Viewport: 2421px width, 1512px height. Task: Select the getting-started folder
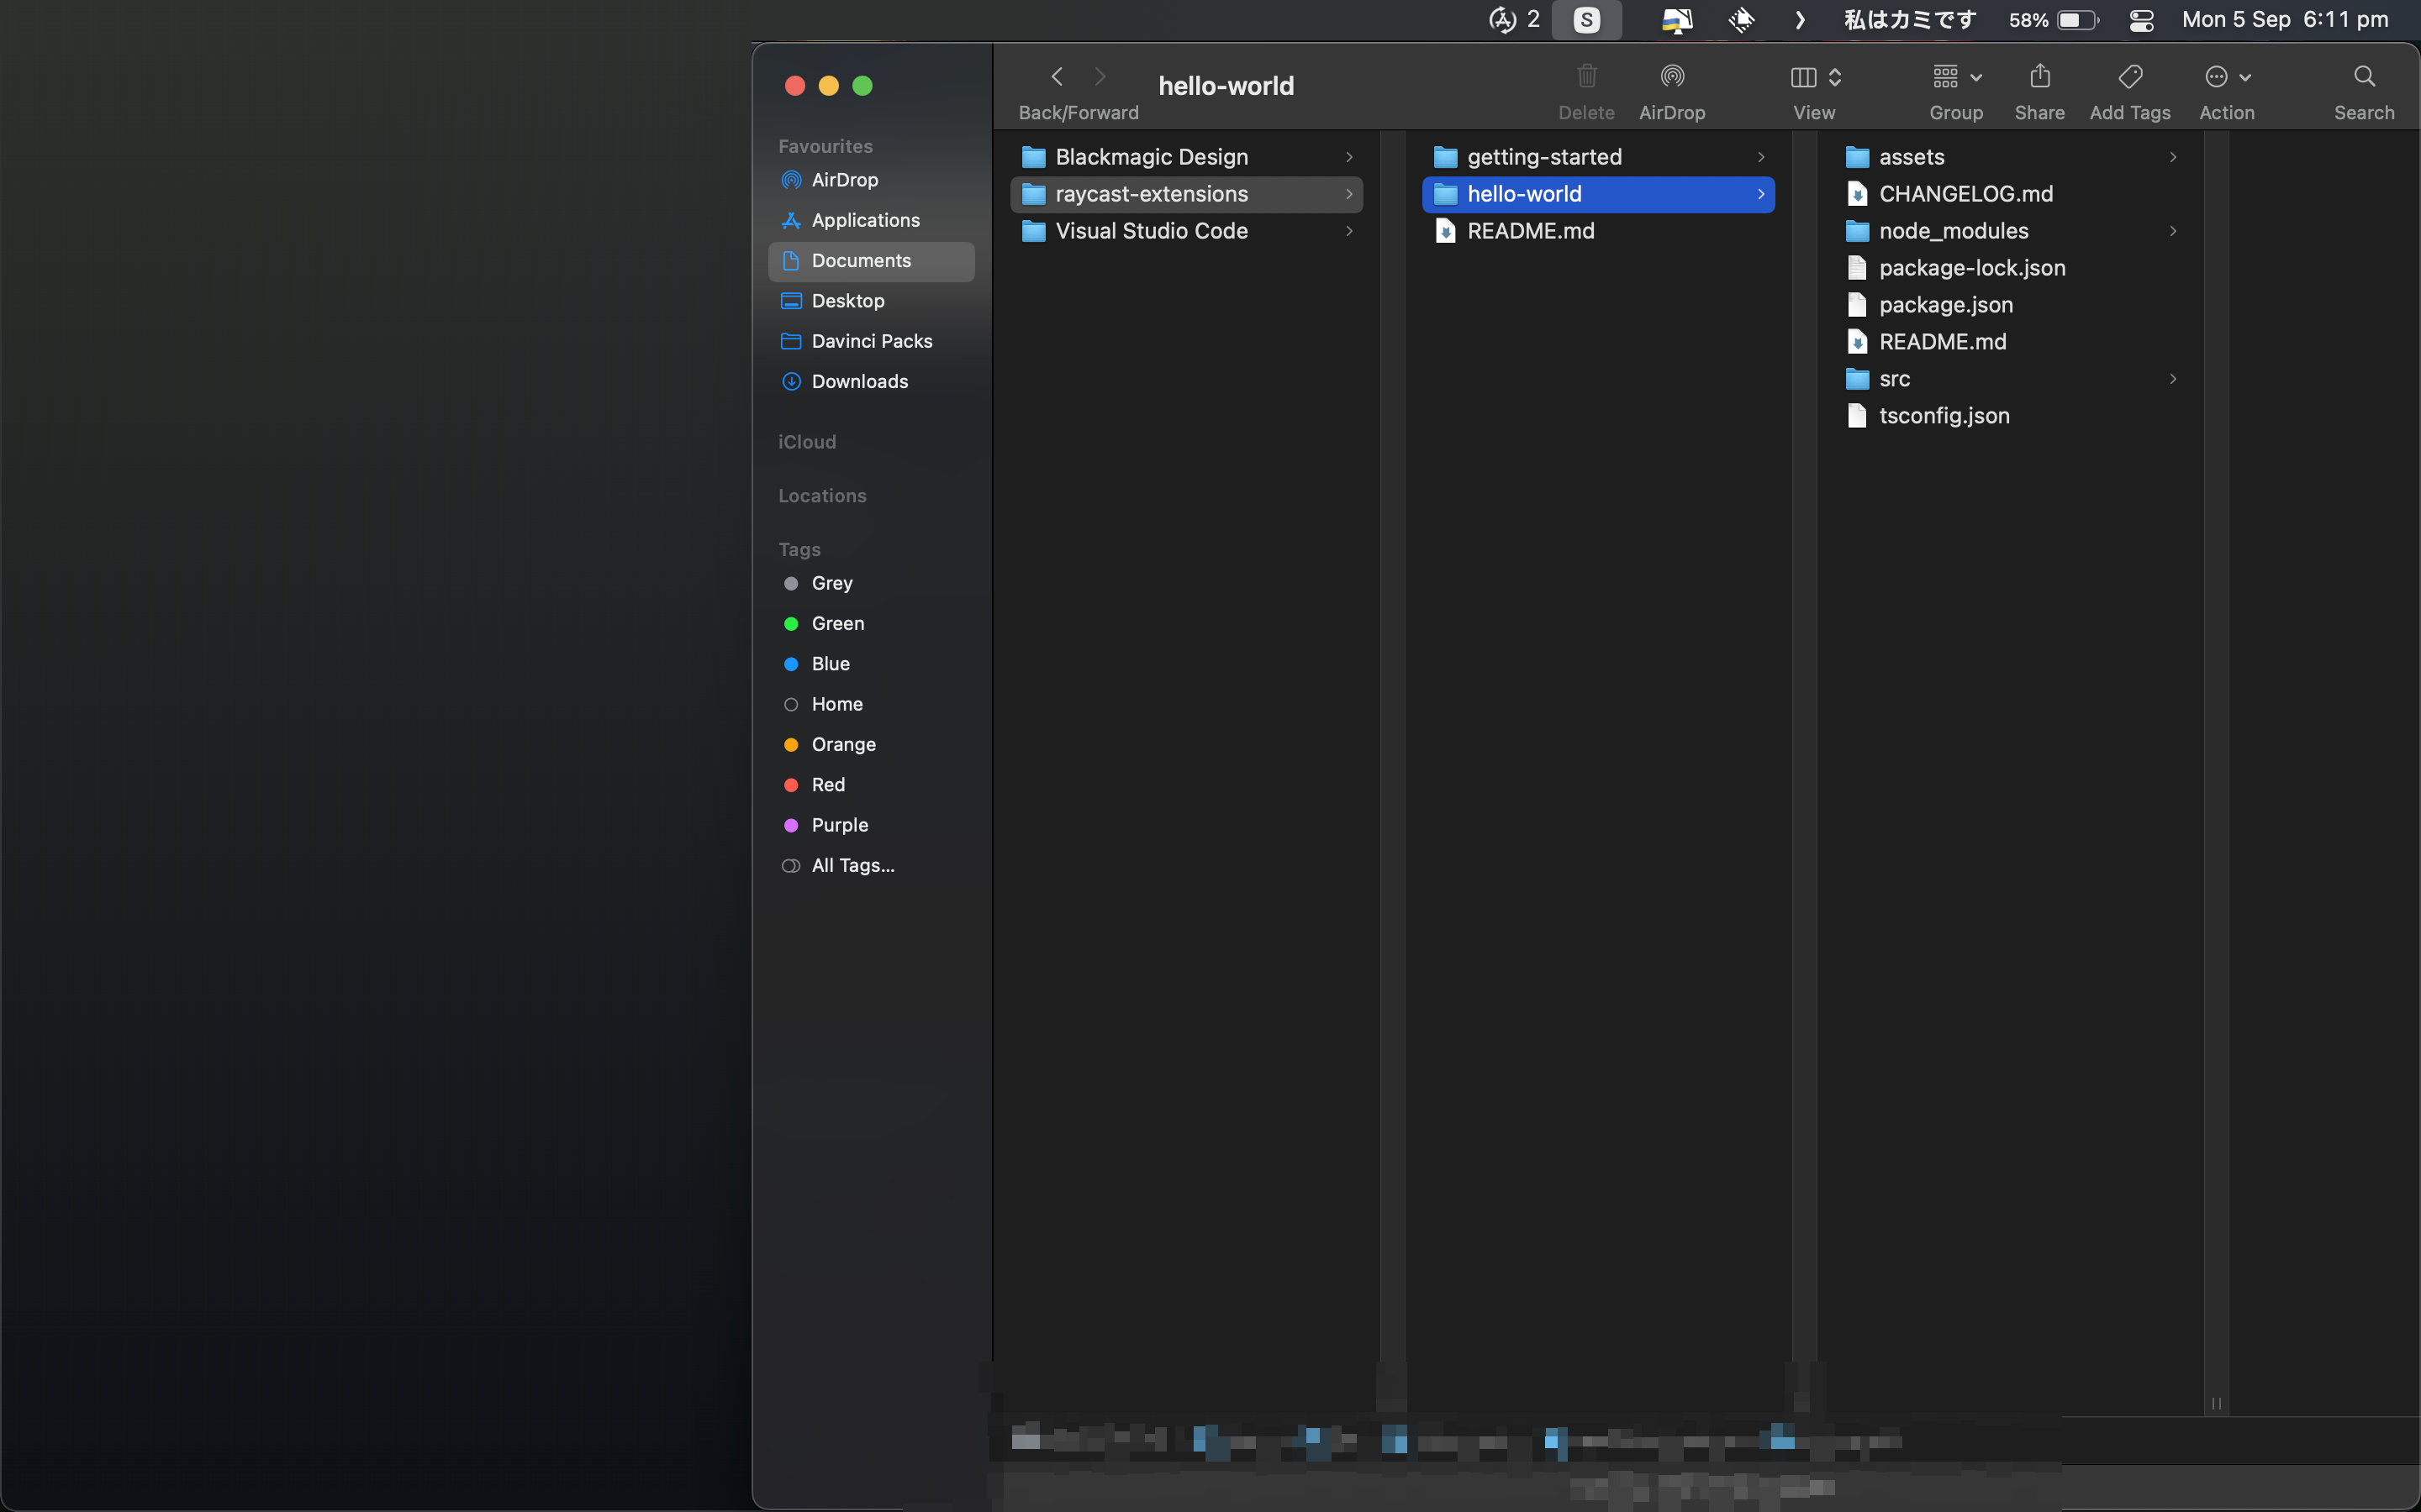(1543, 157)
